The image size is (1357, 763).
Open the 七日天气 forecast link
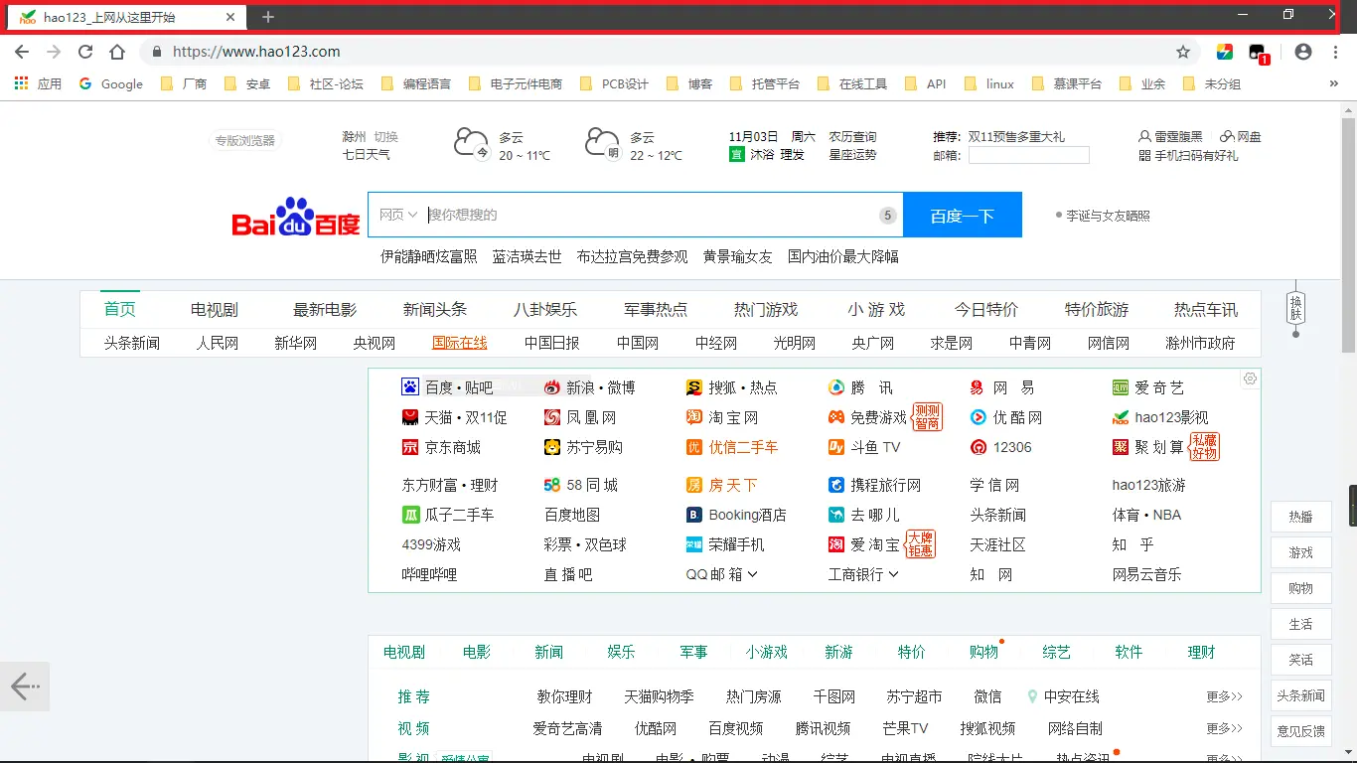pyautogui.click(x=367, y=155)
